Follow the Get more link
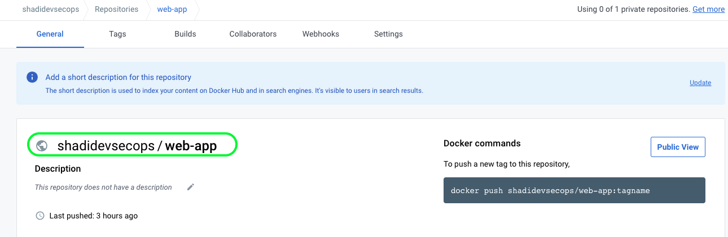The height and width of the screenshot is (237, 728). tap(709, 9)
